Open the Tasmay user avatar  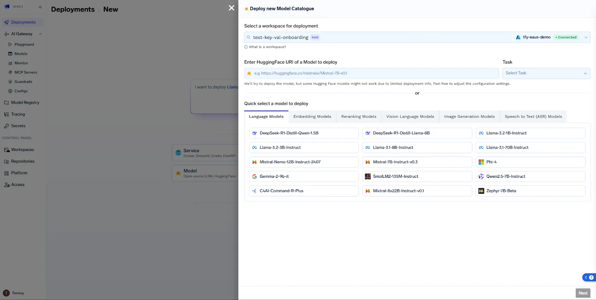6,293
